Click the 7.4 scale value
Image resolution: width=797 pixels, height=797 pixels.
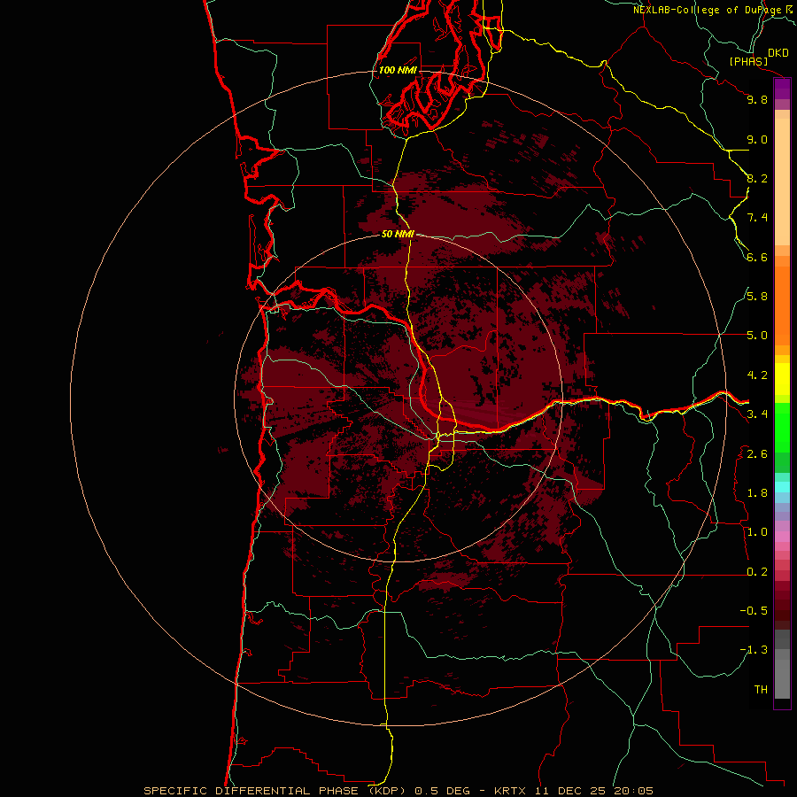point(757,218)
